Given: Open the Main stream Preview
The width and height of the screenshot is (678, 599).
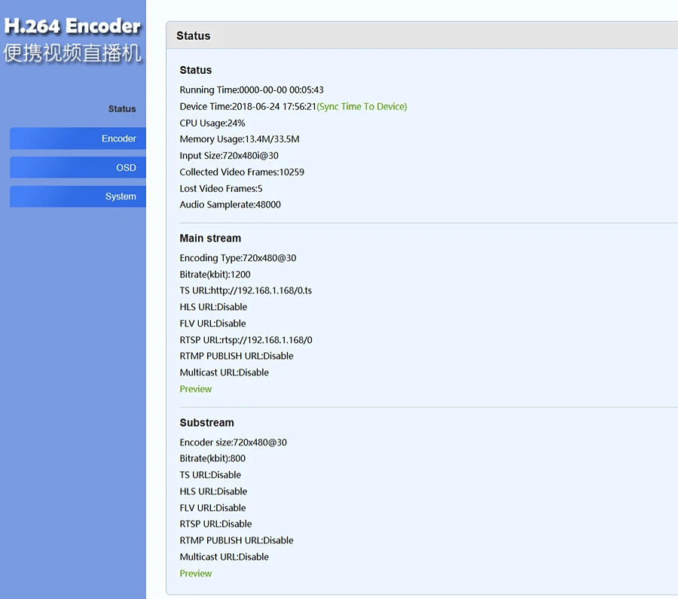Looking at the screenshot, I should coord(195,388).
